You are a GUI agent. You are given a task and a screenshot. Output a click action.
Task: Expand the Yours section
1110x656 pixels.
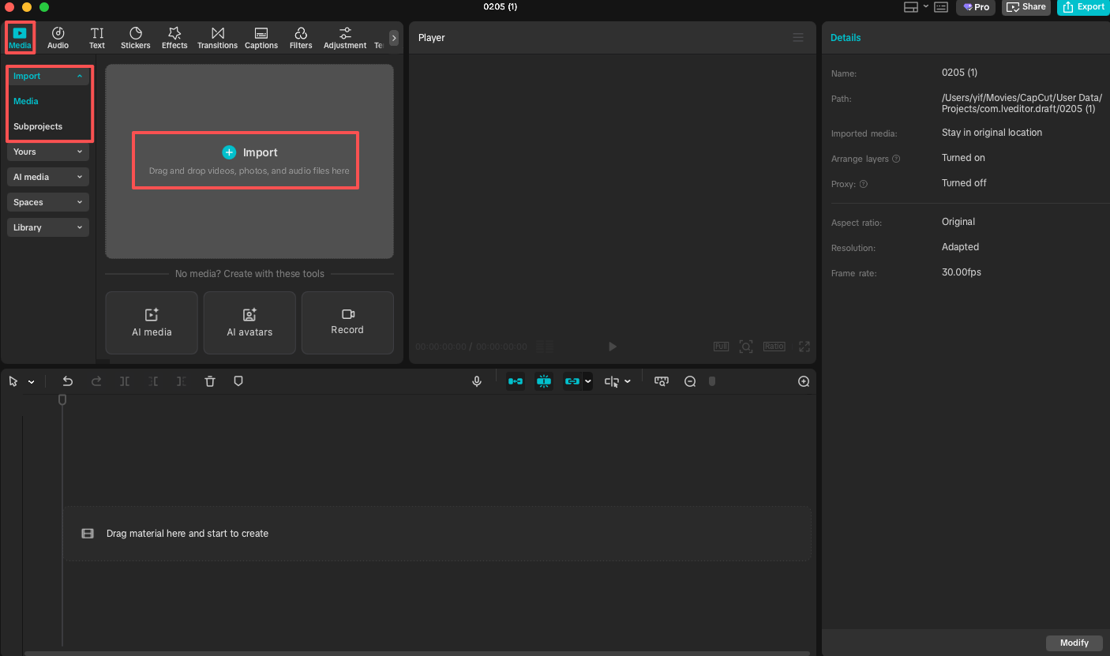coord(48,152)
